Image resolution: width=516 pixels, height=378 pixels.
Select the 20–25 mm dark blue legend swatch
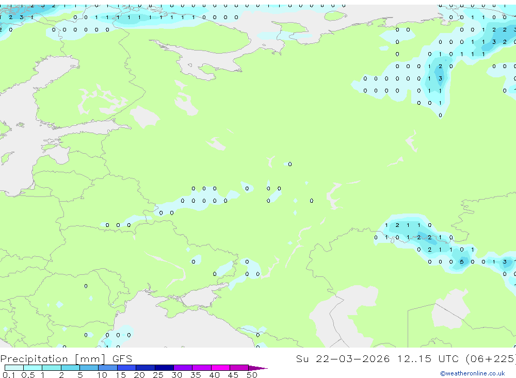[145, 368]
